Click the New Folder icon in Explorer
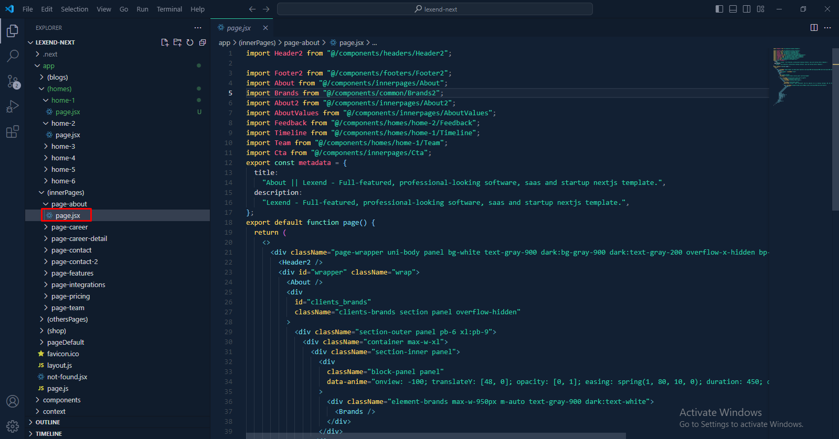This screenshot has height=439, width=839. 177,42
